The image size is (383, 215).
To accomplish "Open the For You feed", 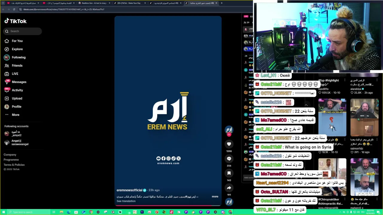I will (17, 41).
